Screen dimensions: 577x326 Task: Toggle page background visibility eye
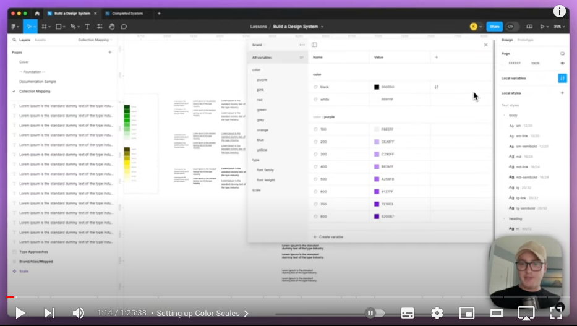[562, 63]
